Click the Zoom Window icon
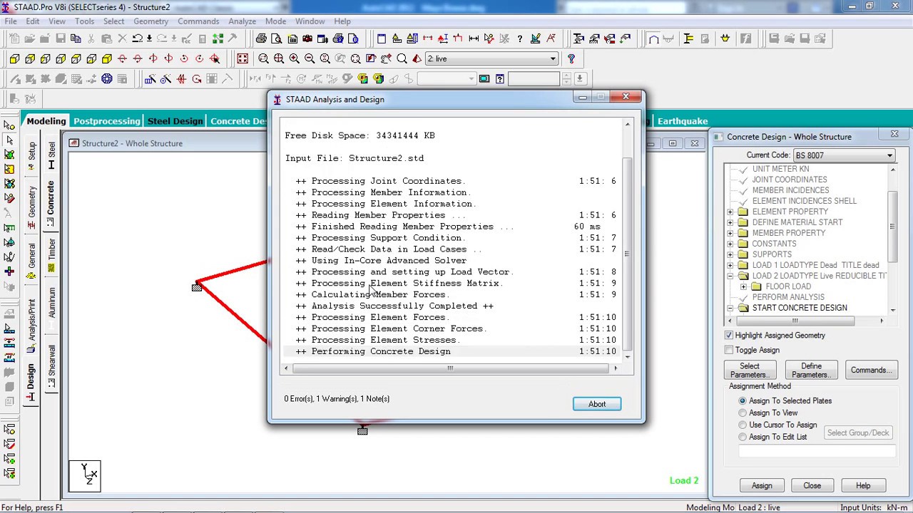This screenshot has width=913, height=513. (263, 59)
